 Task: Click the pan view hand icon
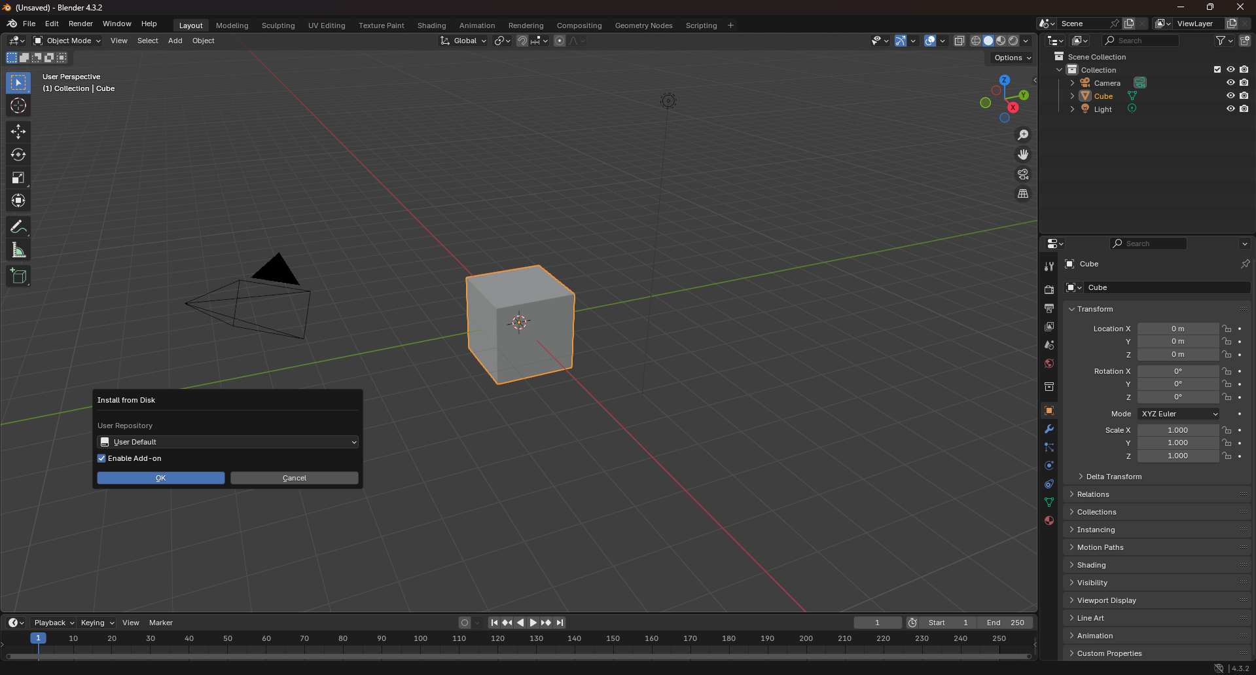1023,155
